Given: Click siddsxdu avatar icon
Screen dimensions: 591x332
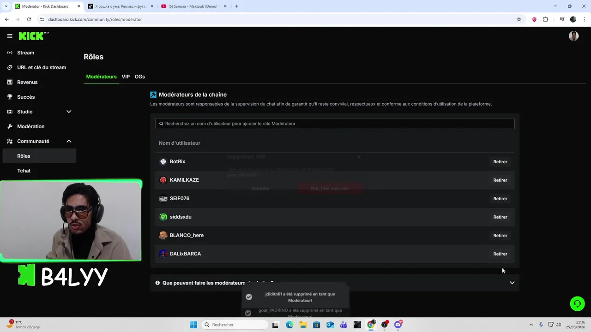Looking at the screenshot, I should (x=163, y=217).
